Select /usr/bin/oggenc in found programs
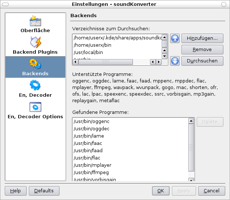This screenshot has height=200, width=230. click(x=130, y=122)
